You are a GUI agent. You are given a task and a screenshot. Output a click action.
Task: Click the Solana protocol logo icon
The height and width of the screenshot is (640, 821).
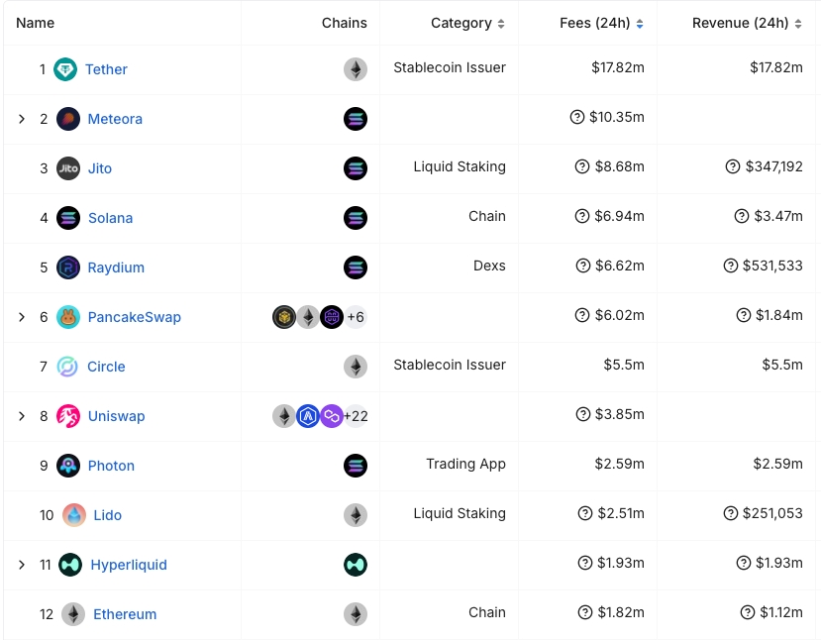click(68, 218)
